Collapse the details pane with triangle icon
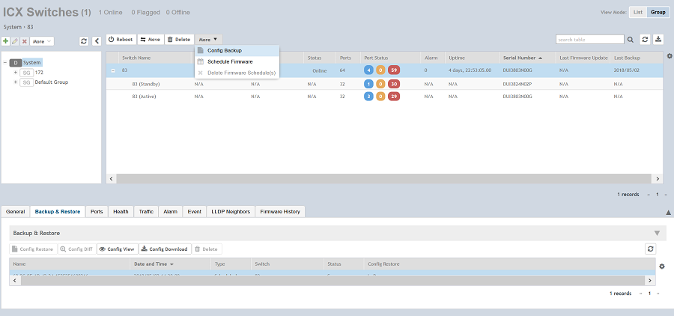This screenshot has width=674, height=316. [x=669, y=213]
